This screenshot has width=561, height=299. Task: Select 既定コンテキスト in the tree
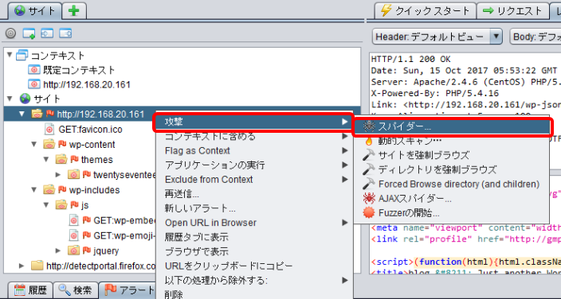(x=79, y=70)
